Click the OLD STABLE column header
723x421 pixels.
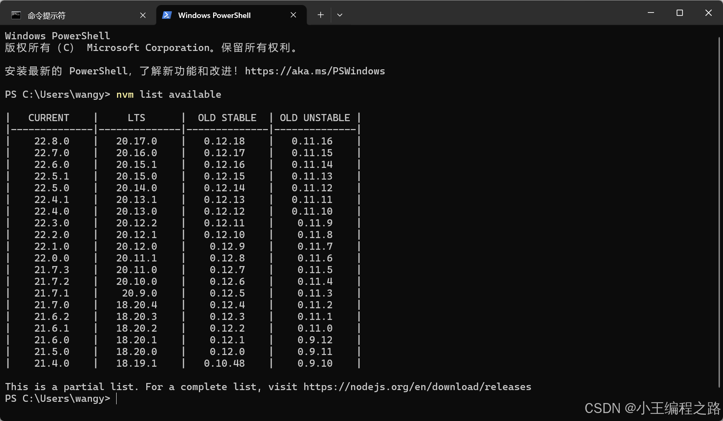(x=227, y=118)
